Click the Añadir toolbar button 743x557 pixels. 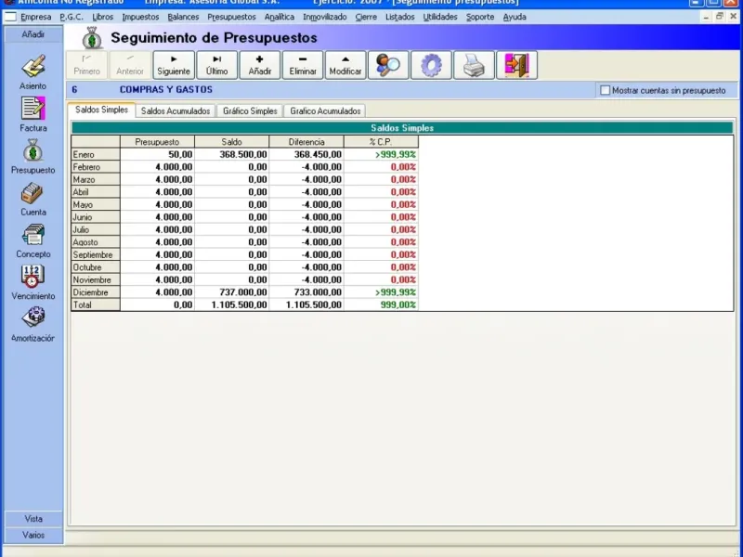pyautogui.click(x=260, y=65)
